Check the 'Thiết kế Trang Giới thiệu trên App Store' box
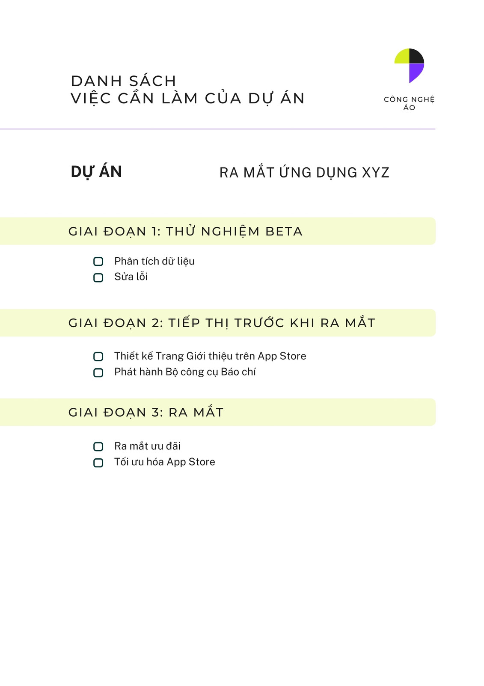This screenshot has height=686, width=484. pyautogui.click(x=98, y=356)
